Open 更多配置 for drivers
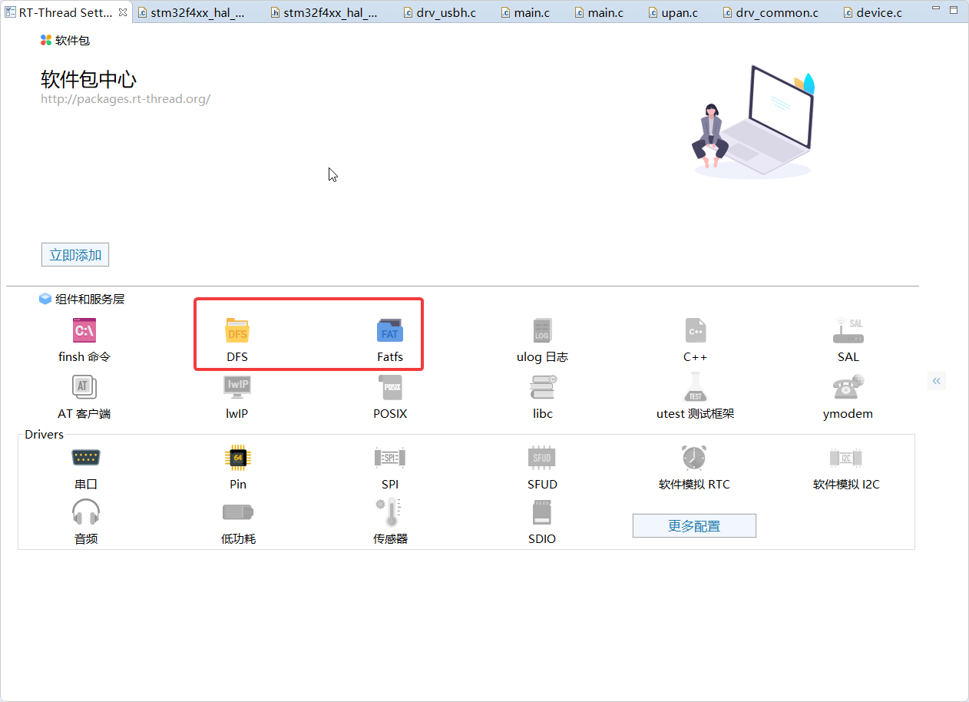Image resolution: width=969 pixels, height=702 pixels. click(x=694, y=525)
